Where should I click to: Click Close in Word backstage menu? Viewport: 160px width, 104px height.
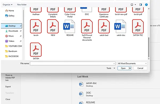tap(8, 99)
